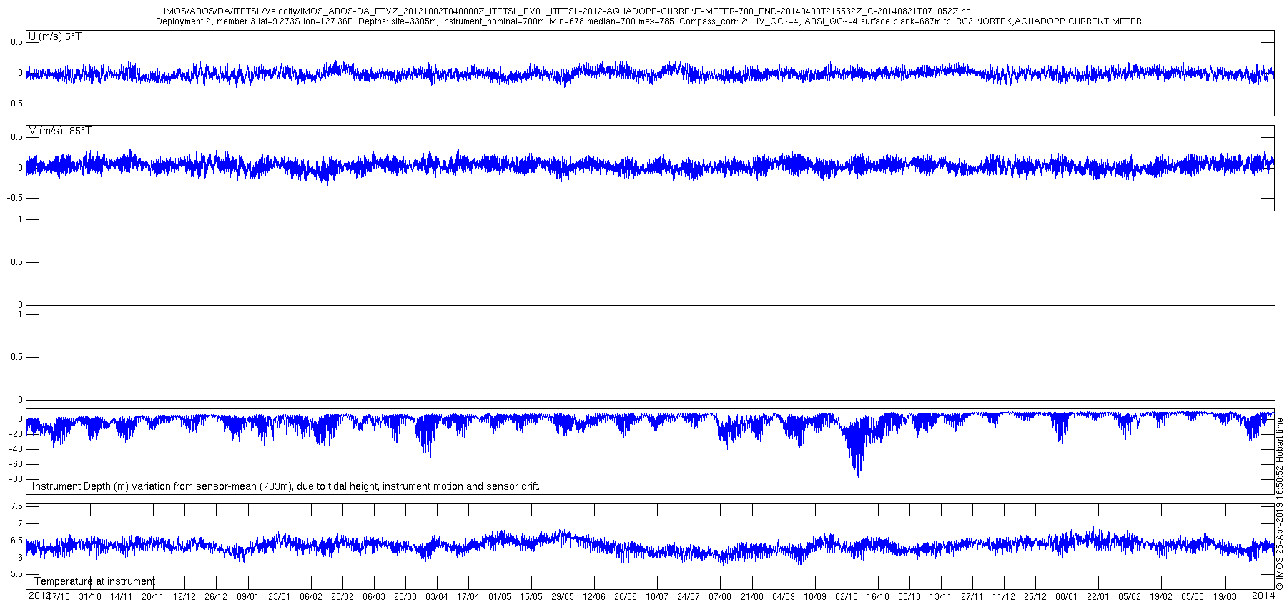Click the 5.5 tick on temperature axis

click(x=16, y=574)
